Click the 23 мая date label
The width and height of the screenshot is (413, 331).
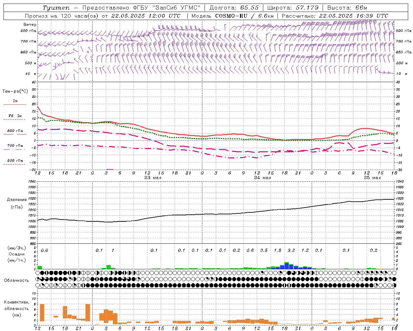[x=153, y=178]
